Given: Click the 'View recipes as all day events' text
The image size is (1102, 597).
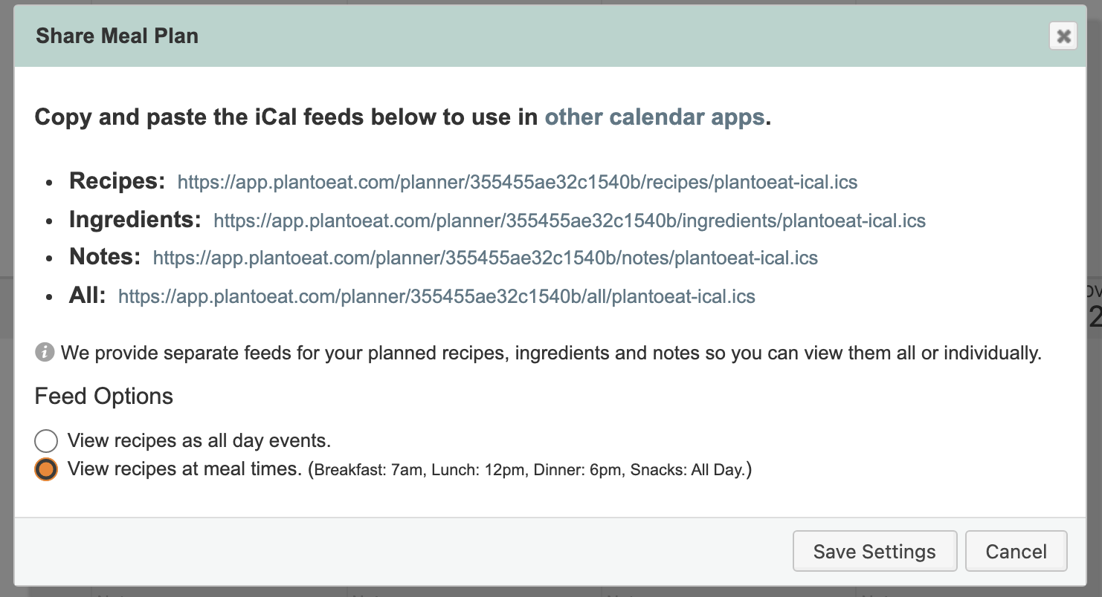Looking at the screenshot, I should (199, 440).
